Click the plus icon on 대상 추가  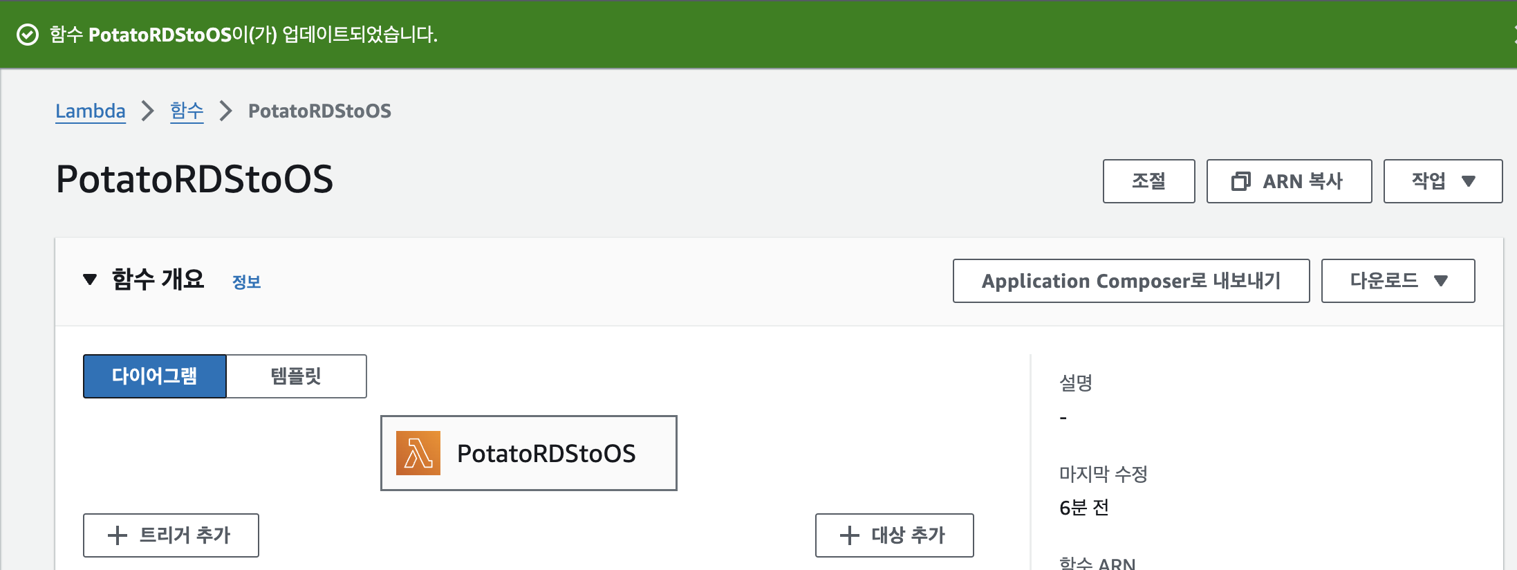(x=850, y=535)
